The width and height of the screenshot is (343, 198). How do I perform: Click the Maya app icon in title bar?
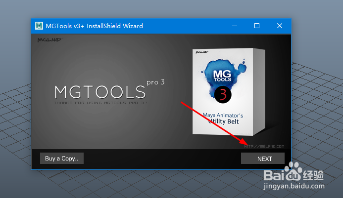click(39, 26)
